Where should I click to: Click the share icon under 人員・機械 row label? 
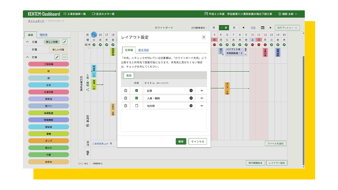[x=87, y=90]
